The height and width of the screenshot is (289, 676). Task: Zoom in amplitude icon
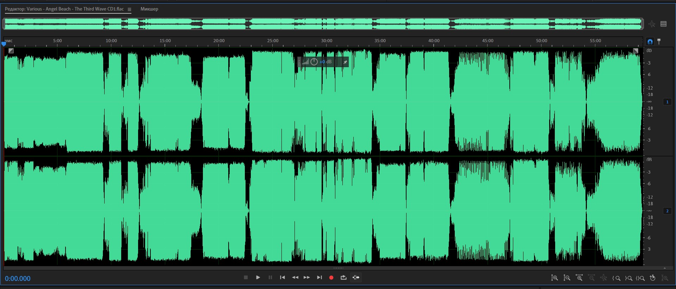(554, 278)
